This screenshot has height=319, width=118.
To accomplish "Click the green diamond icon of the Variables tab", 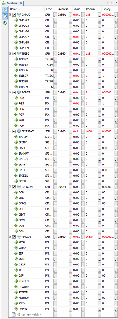I will pos(3,3).
